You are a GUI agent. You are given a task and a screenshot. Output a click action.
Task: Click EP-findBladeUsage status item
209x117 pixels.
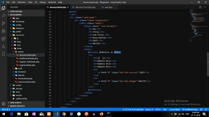click(190, 110)
